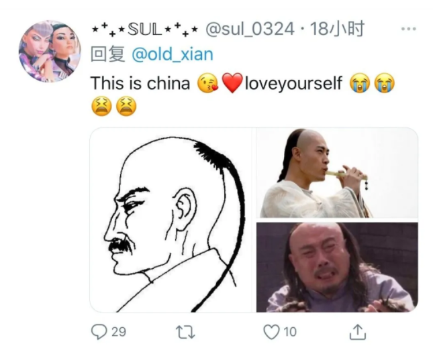Open the @old_xian mention link
The height and width of the screenshot is (348, 433).
coord(173,54)
